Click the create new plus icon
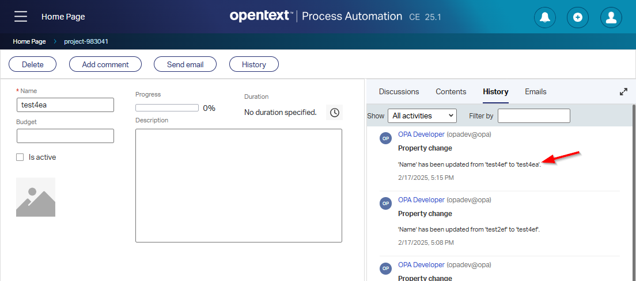Viewport: 636px width, 281px height. coord(578,17)
